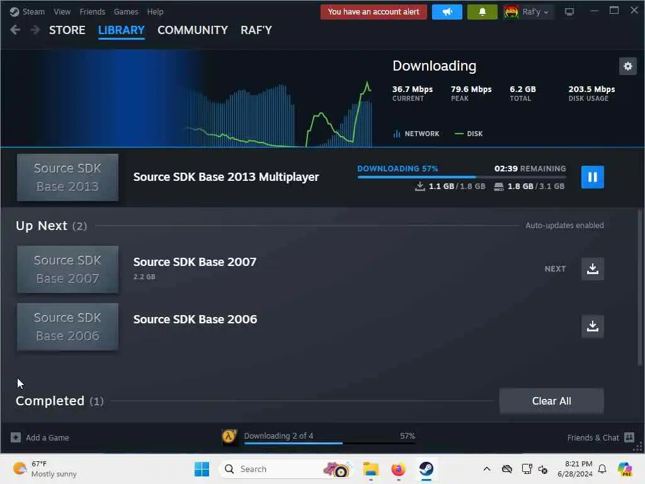Viewport: 645px width, 484px height.
Task: Show hidden system tray icons
Action: [487, 469]
